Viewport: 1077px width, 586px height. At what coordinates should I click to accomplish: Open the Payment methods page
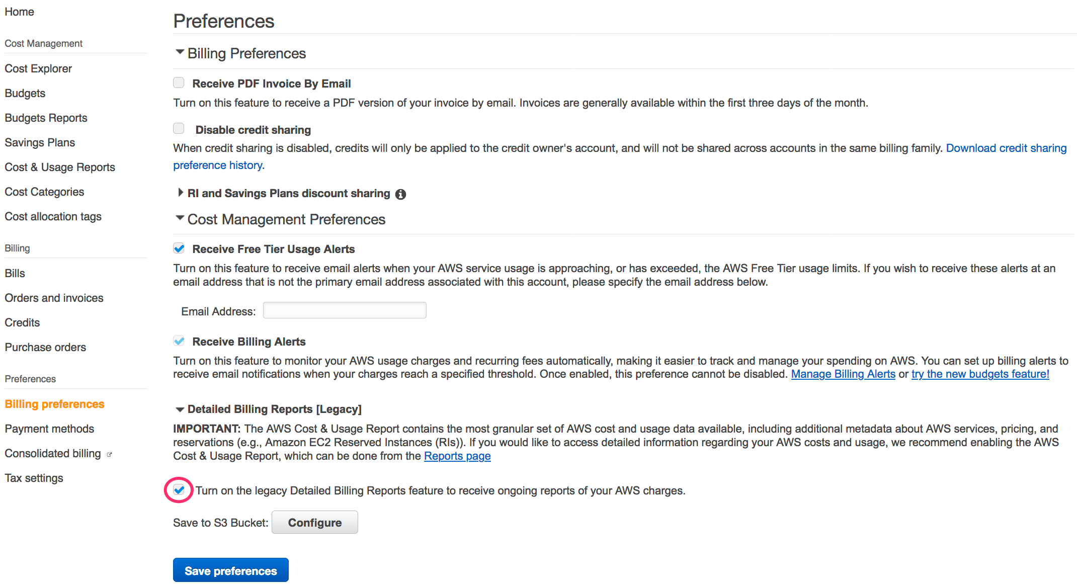coord(49,429)
